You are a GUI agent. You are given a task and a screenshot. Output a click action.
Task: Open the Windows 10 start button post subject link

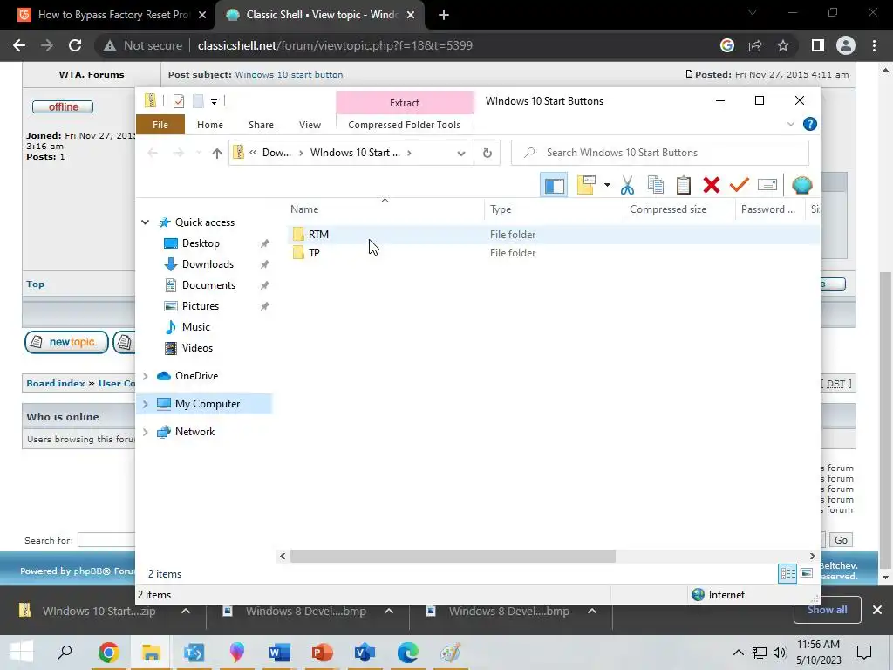(x=289, y=75)
